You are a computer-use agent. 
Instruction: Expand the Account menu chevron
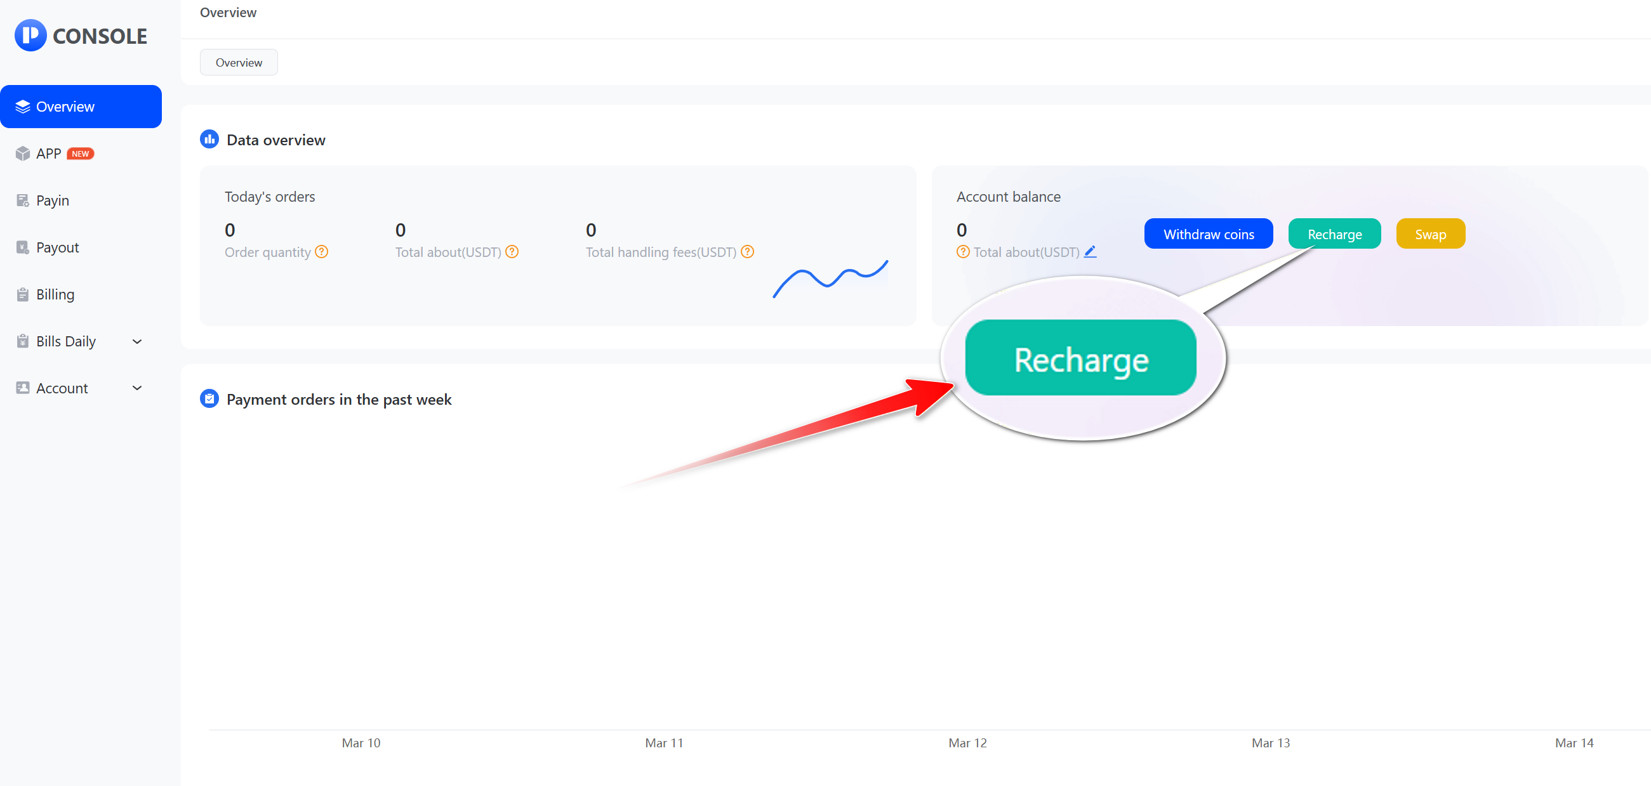[x=136, y=388]
